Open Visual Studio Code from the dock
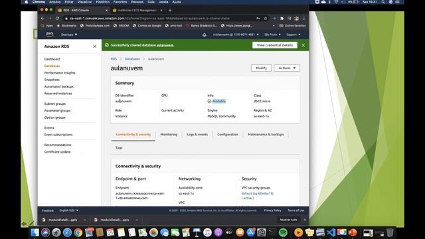 331,232
